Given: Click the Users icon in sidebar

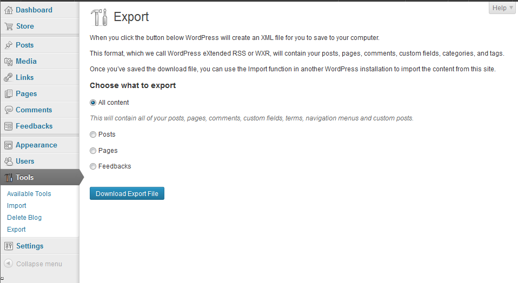Looking at the screenshot, I should click(x=8, y=161).
